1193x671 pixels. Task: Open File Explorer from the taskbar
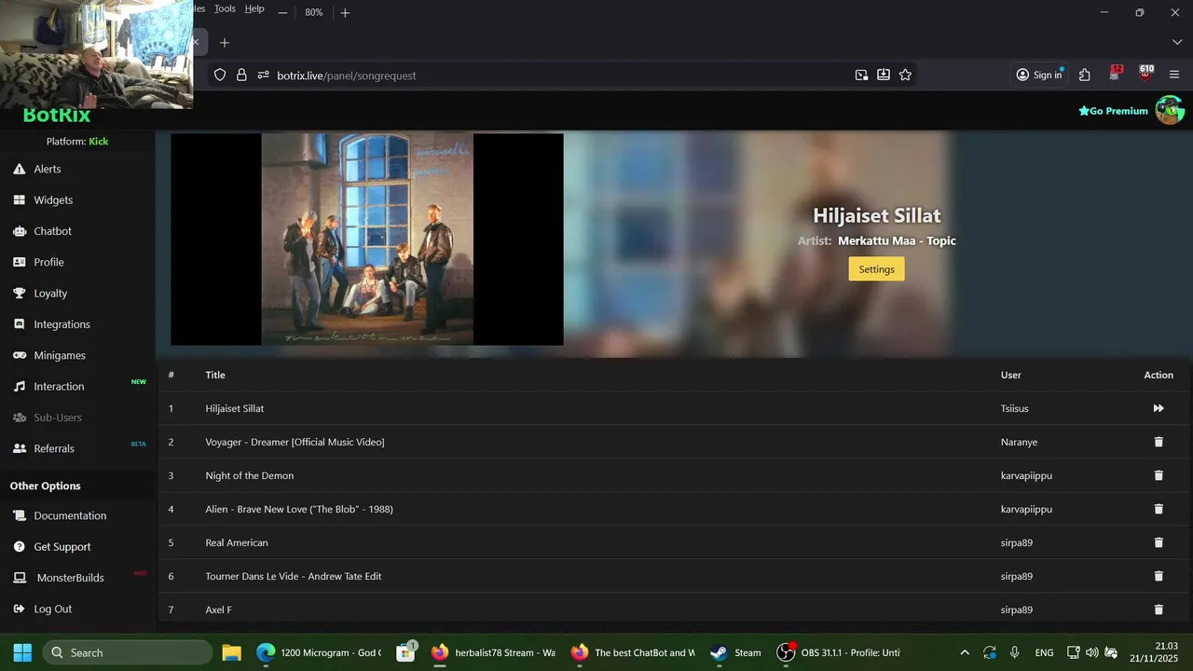(x=232, y=652)
